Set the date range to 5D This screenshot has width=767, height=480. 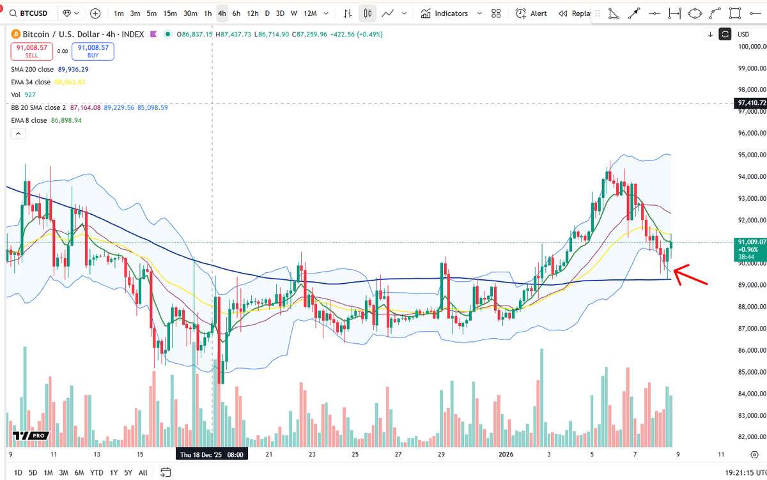(33, 473)
